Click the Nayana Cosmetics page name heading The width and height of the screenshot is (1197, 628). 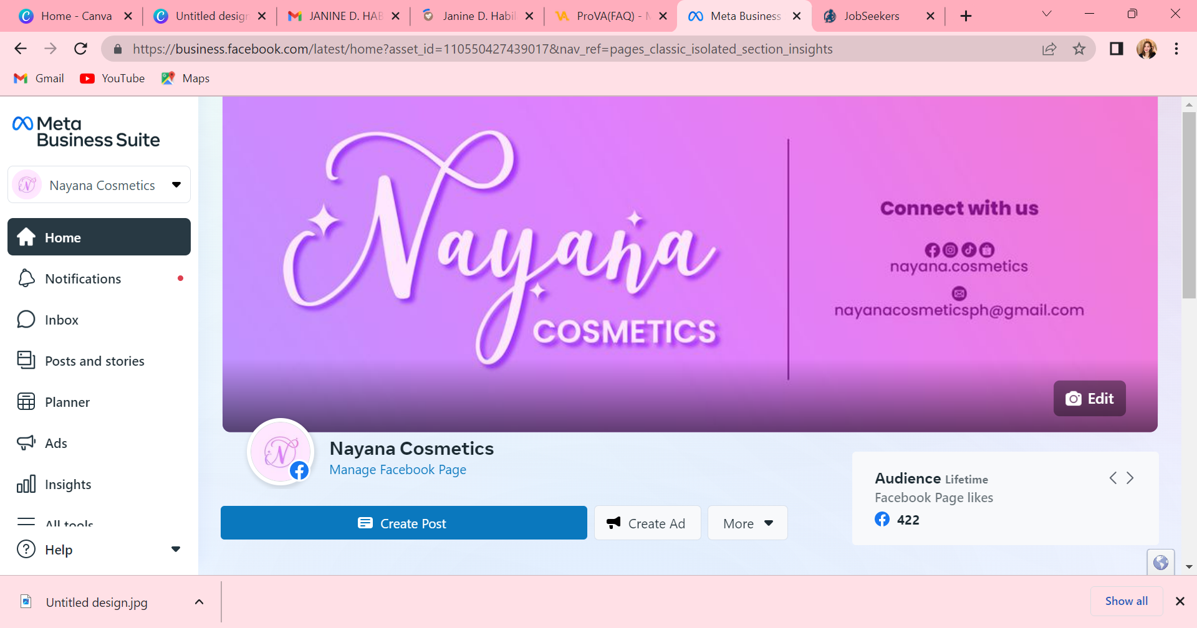point(411,449)
